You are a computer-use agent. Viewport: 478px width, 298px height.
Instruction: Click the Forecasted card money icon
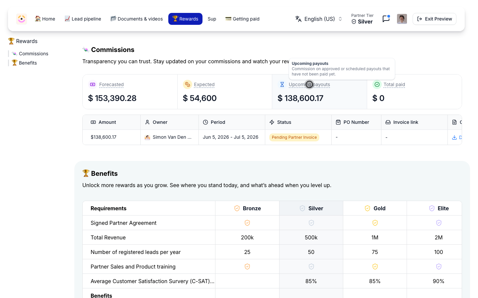pyautogui.click(x=93, y=84)
